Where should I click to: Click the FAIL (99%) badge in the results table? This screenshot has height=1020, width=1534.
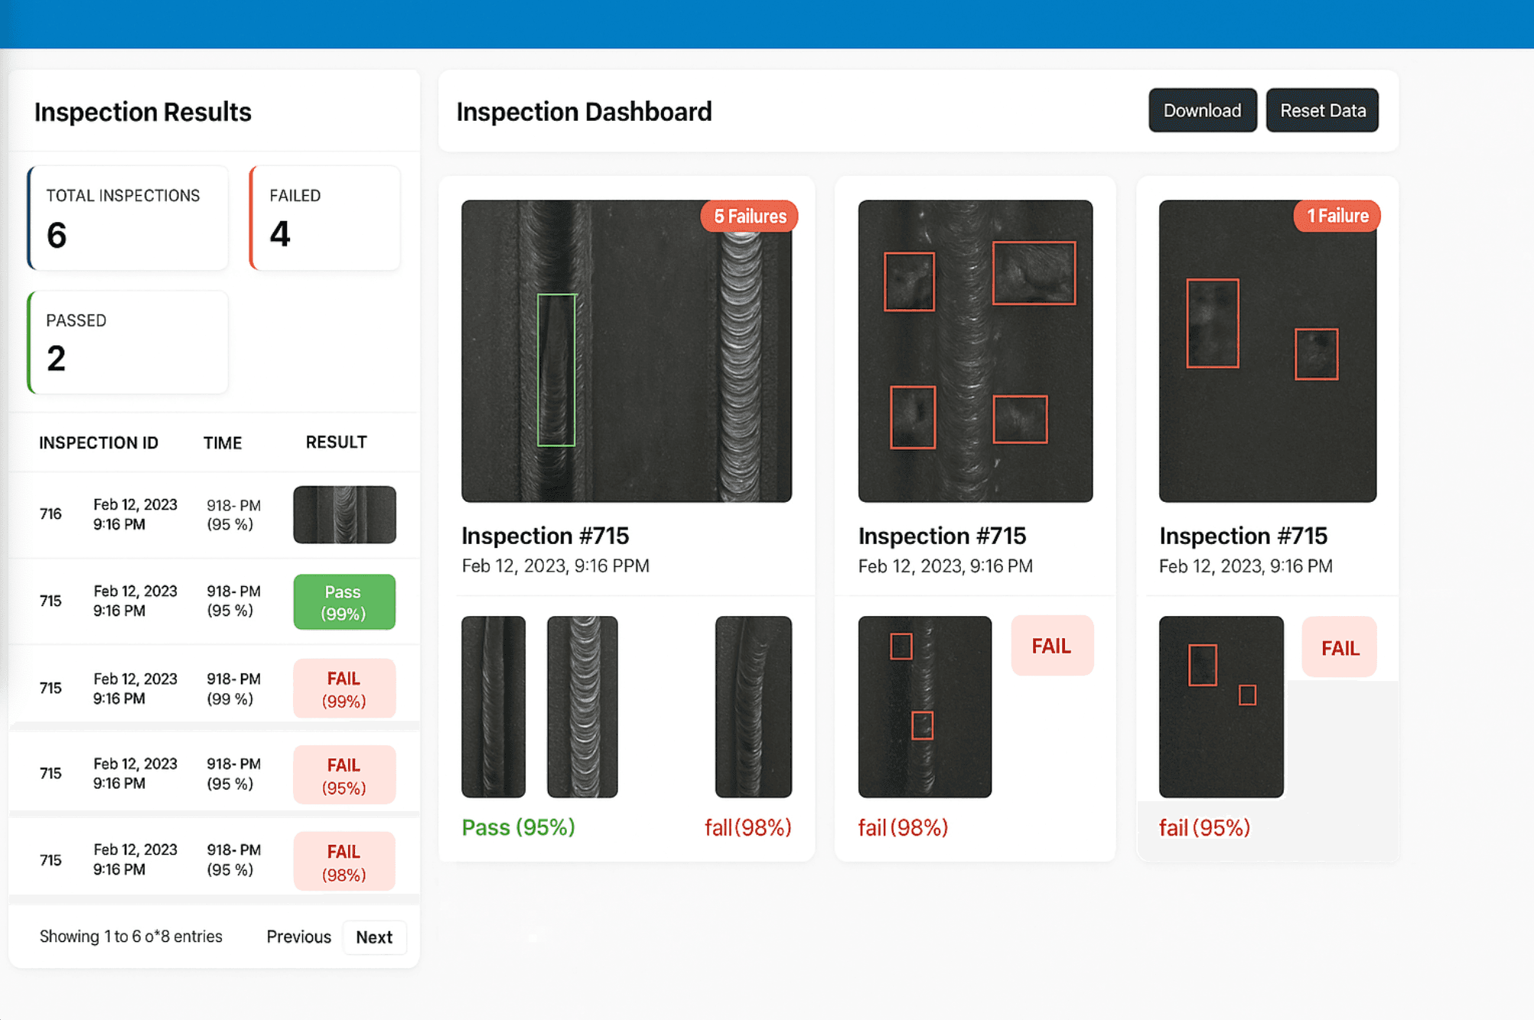(344, 688)
